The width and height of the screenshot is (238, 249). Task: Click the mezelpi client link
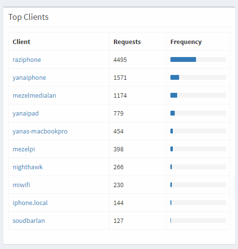coord(24,149)
